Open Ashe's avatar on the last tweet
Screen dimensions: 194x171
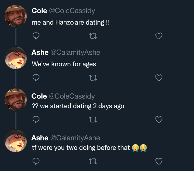tap(16, 142)
